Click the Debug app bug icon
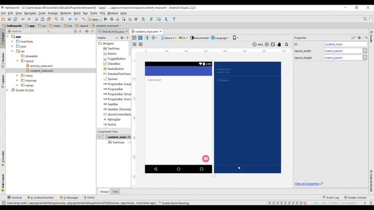Viewport: 374px width, 210px height. point(112,19)
